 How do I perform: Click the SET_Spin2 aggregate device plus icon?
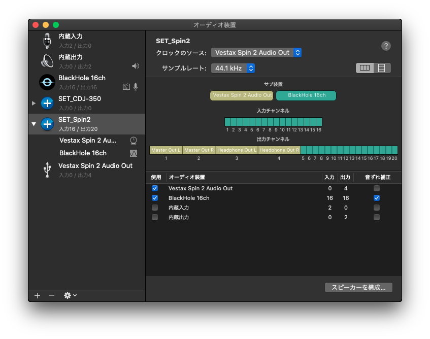coord(47,124)
